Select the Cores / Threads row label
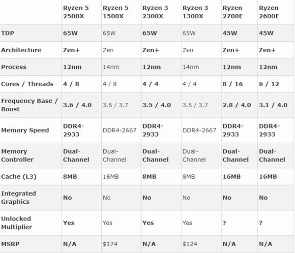Viewport: 295px width, 253px height. [x=28, y=84]
